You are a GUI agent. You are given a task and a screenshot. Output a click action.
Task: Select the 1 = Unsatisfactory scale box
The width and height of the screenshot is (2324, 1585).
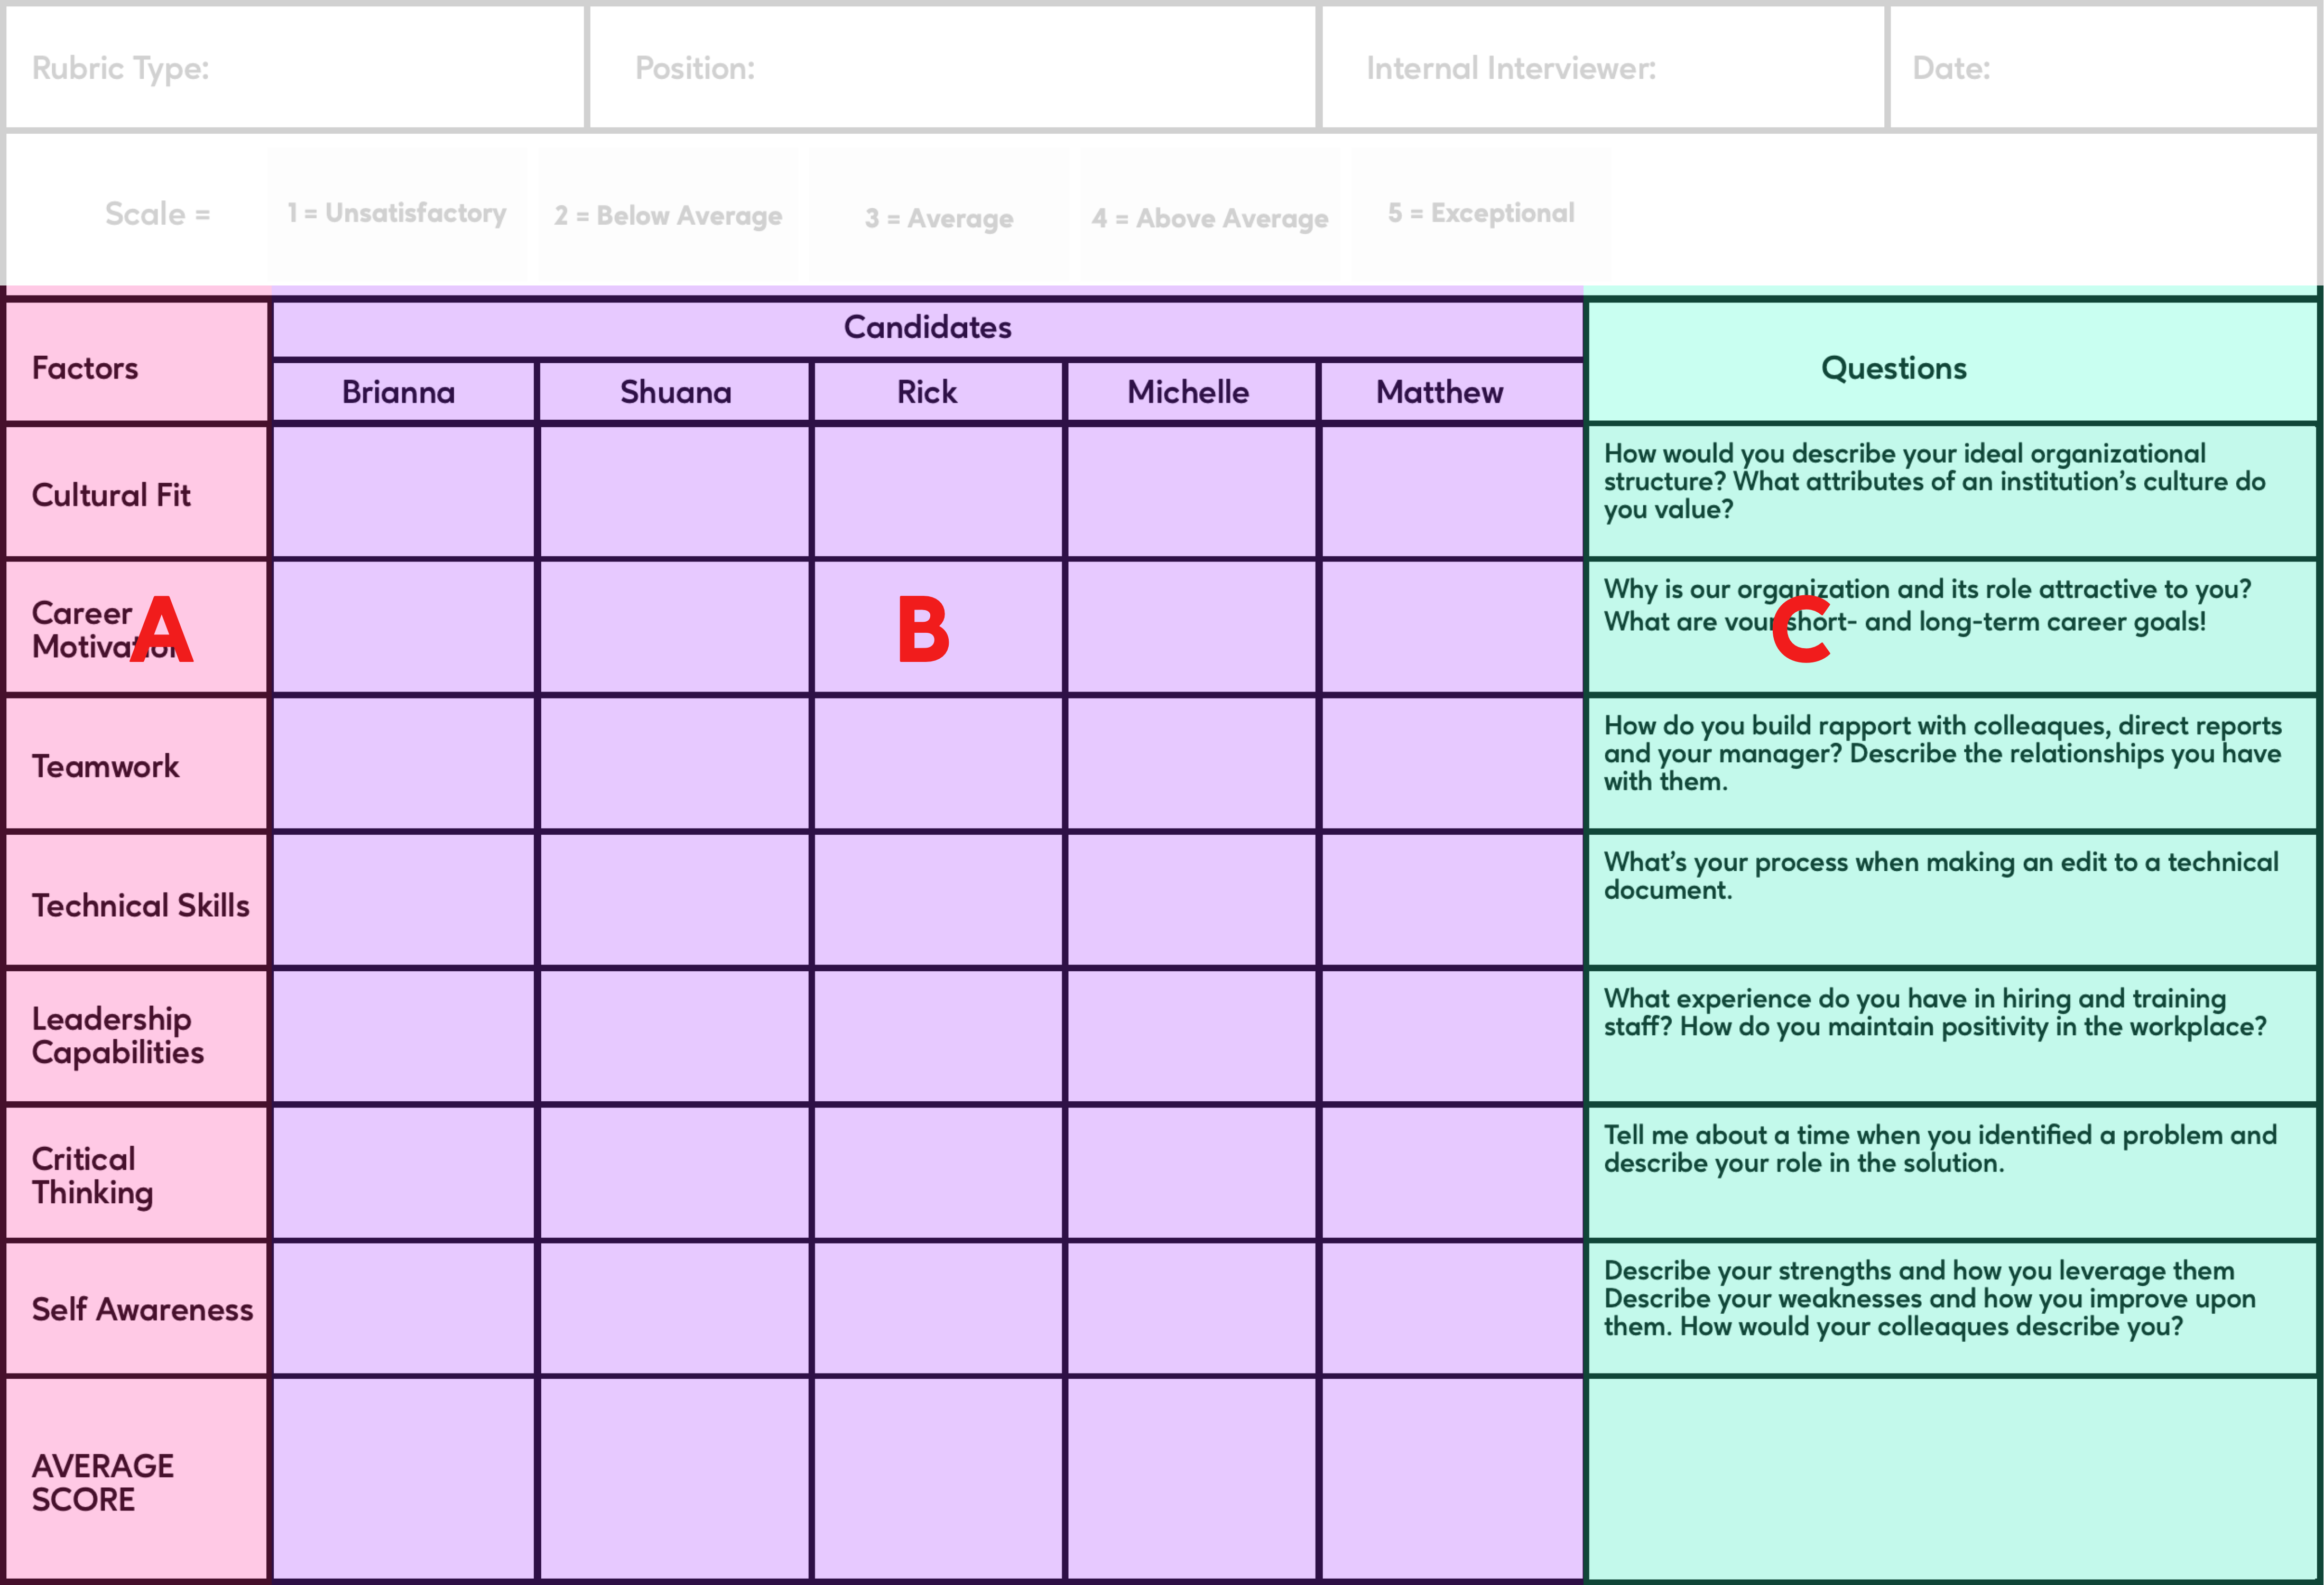click(x=397, y=214)
